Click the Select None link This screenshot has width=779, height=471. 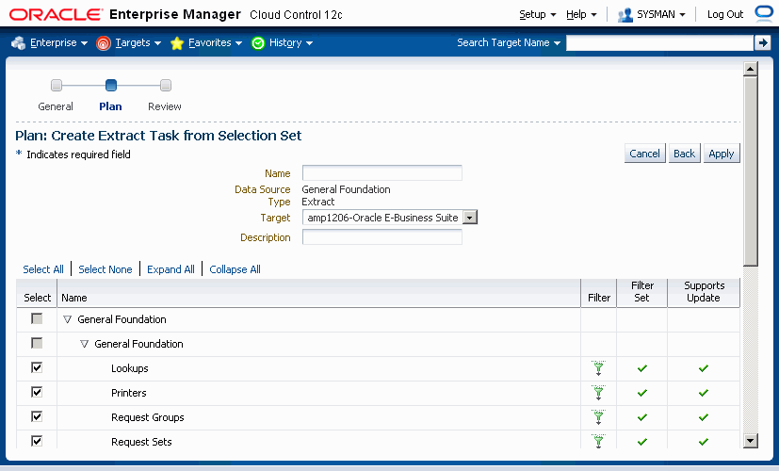(x=105, y=269)
